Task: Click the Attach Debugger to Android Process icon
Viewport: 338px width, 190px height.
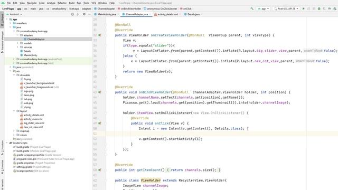Action: point(334,8)
